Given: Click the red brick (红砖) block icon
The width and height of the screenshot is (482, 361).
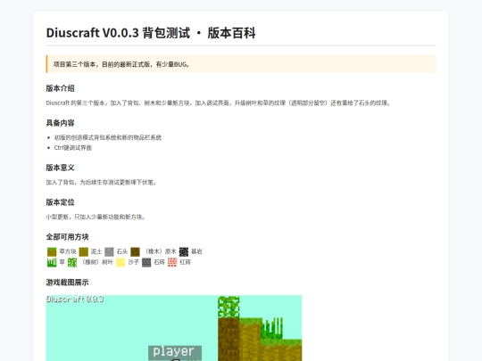Looking at the screenshot, I should tap(172, 262).
